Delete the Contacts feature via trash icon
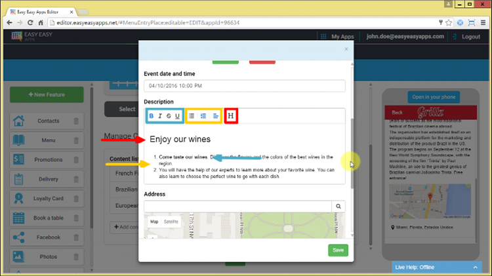This screenshot has width=492, height=276. (x=76, y=121)
